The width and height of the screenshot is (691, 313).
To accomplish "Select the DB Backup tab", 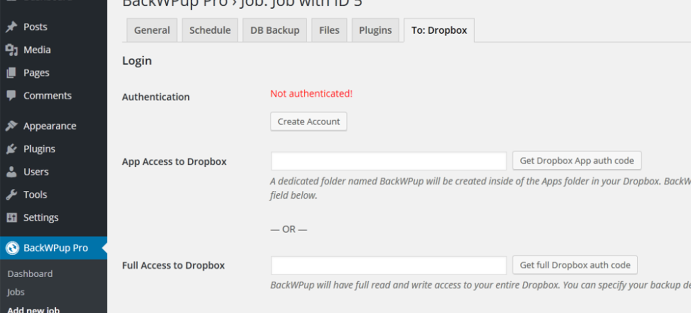I will point(275,30).
